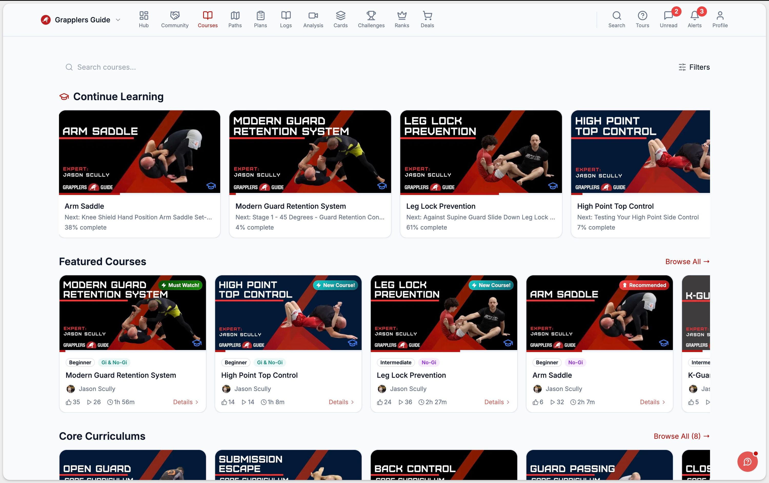This screenshot has height=483, width=769.
Task: Click No-Gi tag on featured Arm Saddle
Action: (x=575, y=362)
